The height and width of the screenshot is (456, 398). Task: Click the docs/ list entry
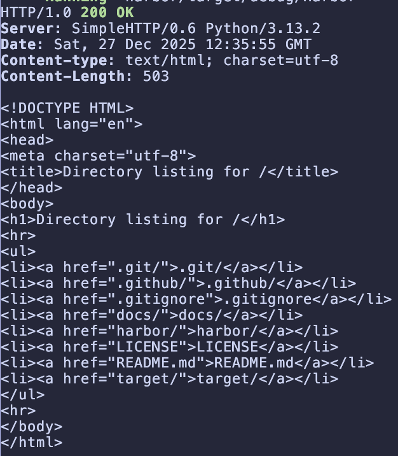pyautogui.click(x=152, y=315)
